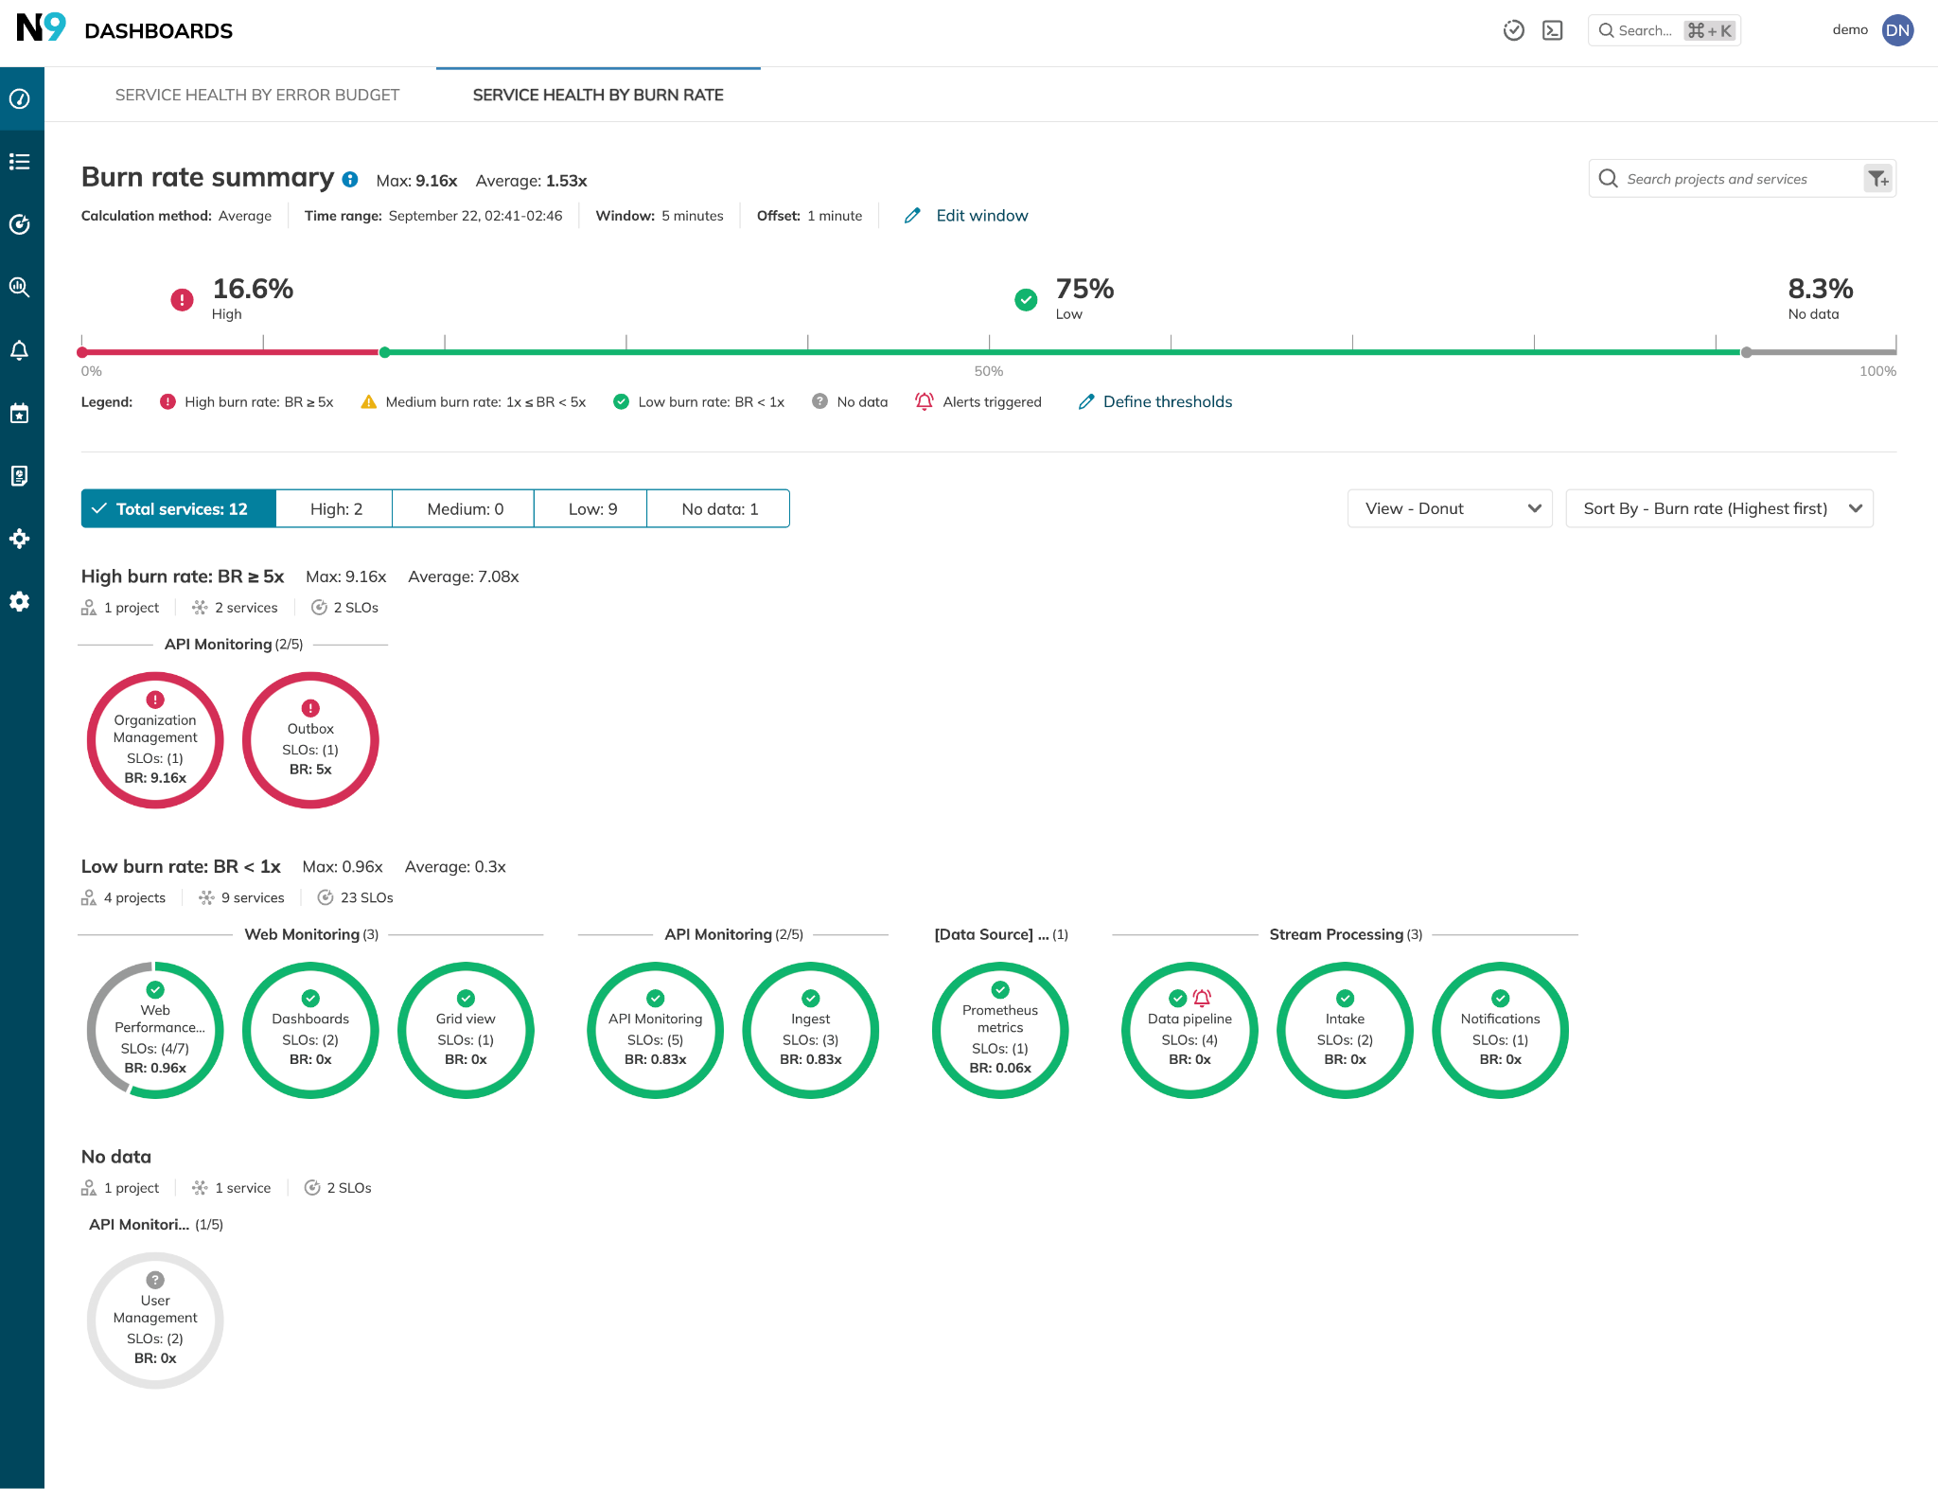
Task: Select the Service Health target icon in sidebar
Action: click(x=20, y=225)
